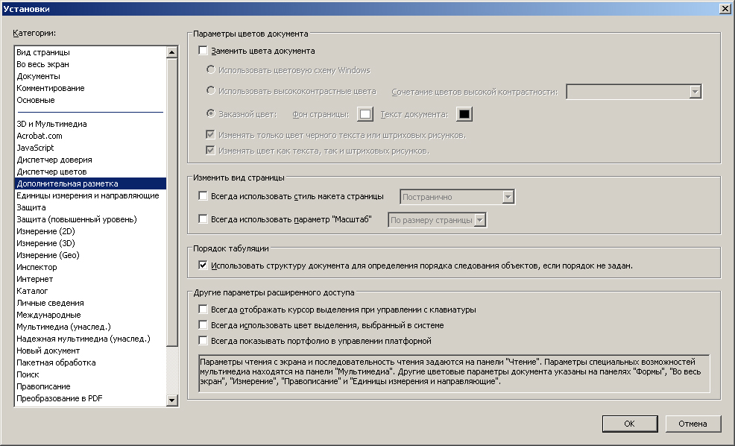Enable Всегда использовать параметр Масштаб checkbox
The width and height of the screenshot is (735, 446).
[x=203, y=219]
